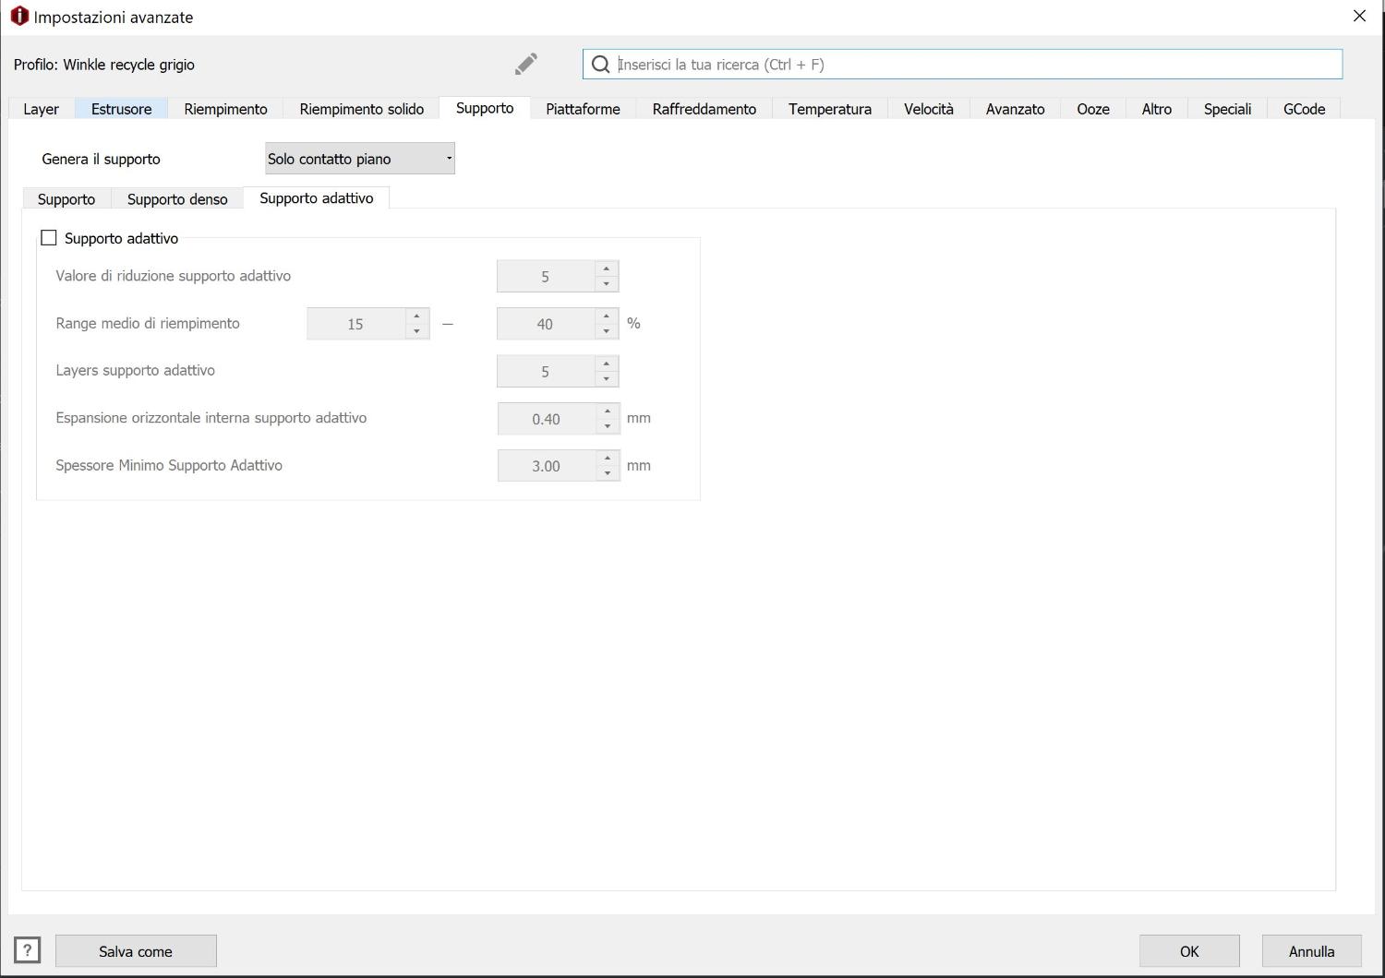Increase maximum Range medio di riempimento
1385x978 pixels.
(606, 316)
